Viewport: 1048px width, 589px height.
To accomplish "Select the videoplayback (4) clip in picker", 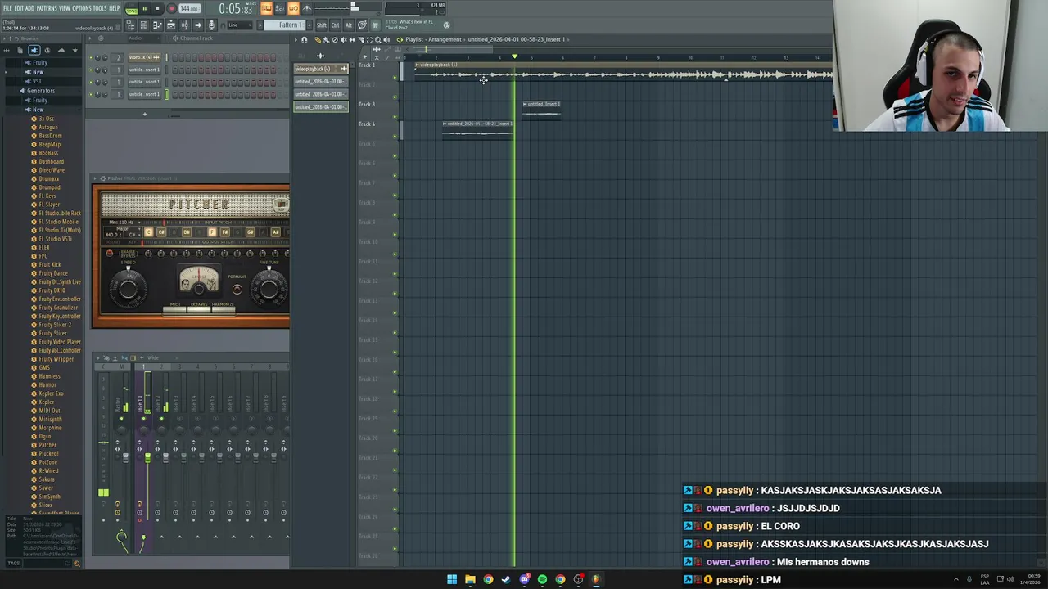I will (x=320, y=69).
